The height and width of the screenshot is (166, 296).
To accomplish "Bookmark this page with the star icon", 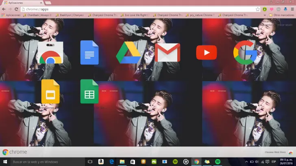I will [x=258, y=9].
